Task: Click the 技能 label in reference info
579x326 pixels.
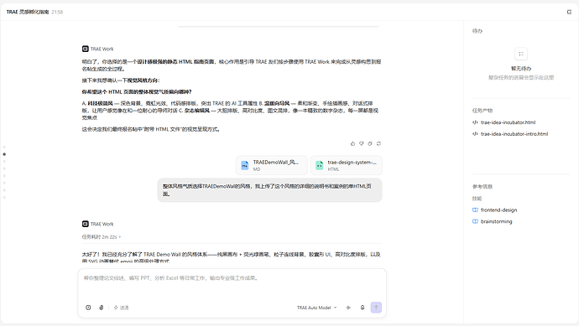Action: coord(477,199)
